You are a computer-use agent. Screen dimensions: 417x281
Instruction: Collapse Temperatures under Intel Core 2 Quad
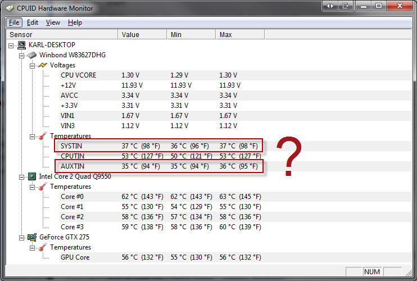click(32, 187)
